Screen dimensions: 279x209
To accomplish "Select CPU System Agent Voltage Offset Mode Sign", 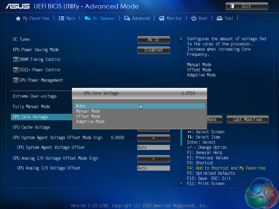I will [57, 138].
